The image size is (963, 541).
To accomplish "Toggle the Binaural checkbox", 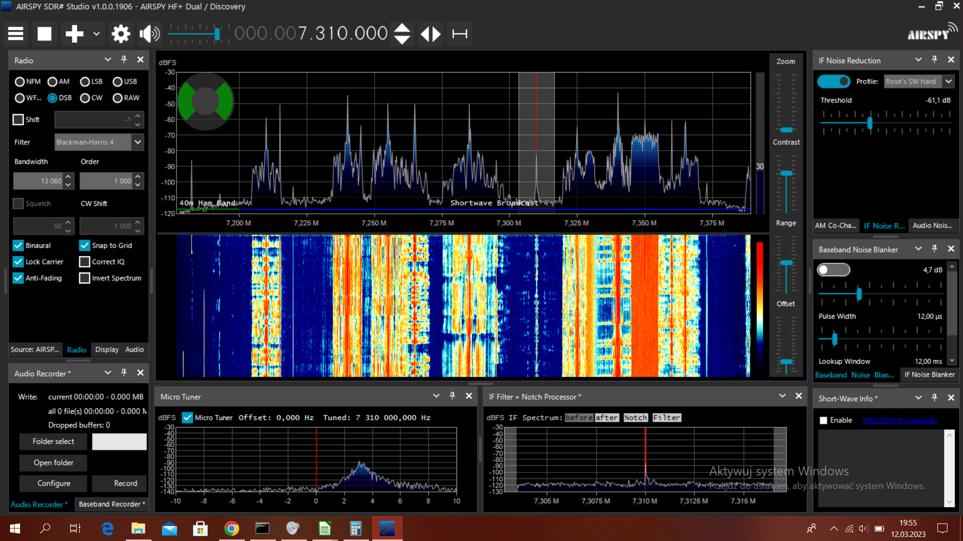I will 18,245.
